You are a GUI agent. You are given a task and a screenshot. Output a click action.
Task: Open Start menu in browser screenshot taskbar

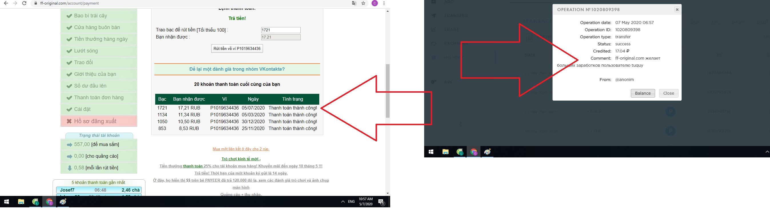click(7, 202)
